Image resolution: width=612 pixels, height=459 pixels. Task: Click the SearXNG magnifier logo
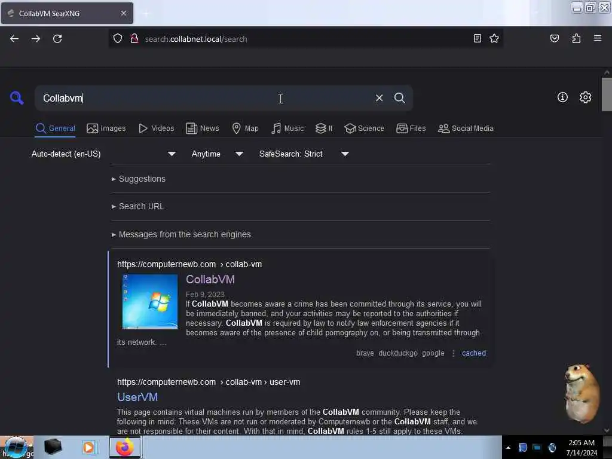(17, 97)
